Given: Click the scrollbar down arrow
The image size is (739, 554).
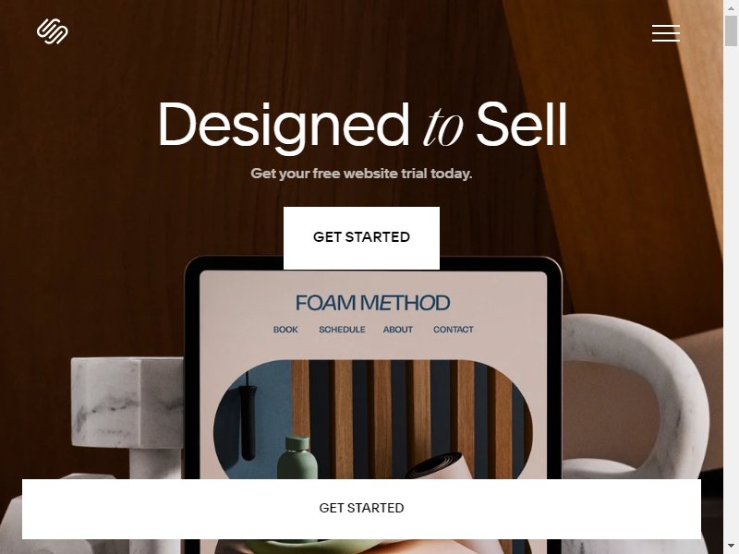Looking at the screenshot, I should point(731,548).
